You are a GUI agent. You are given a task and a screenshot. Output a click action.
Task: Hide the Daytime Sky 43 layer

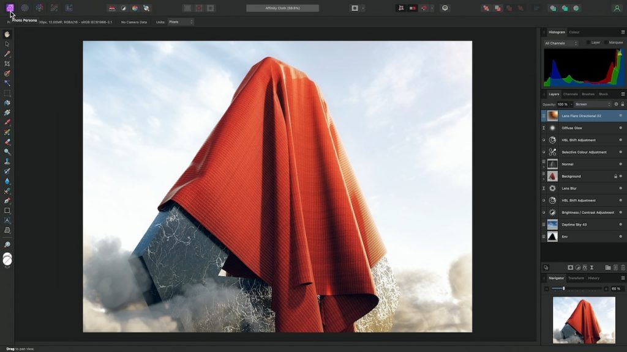621,224
